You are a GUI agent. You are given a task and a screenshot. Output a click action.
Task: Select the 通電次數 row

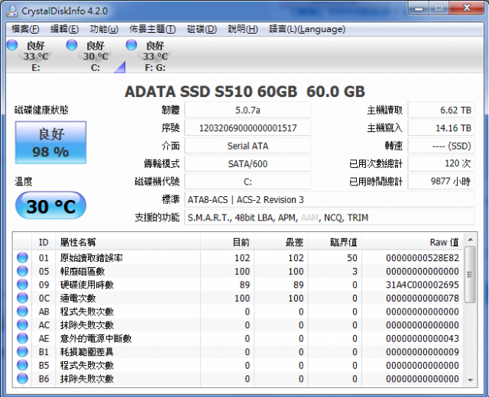click(238, 298)
